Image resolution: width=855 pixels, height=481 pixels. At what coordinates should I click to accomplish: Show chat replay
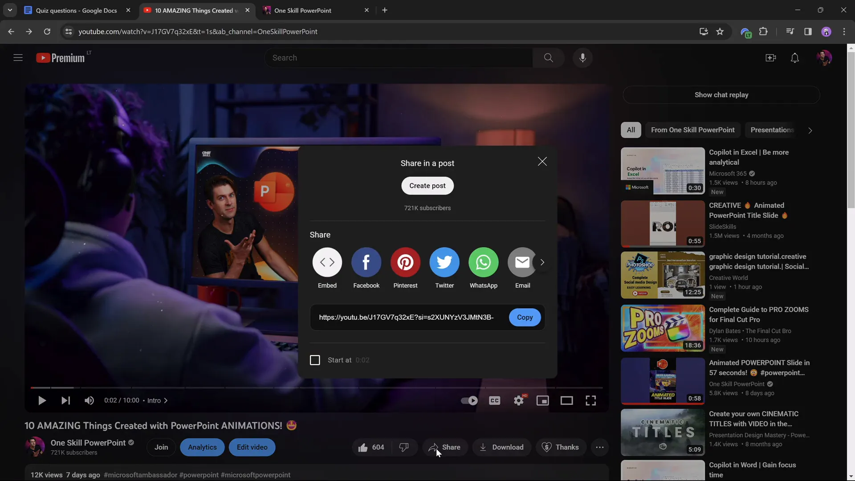coord(721,95)
